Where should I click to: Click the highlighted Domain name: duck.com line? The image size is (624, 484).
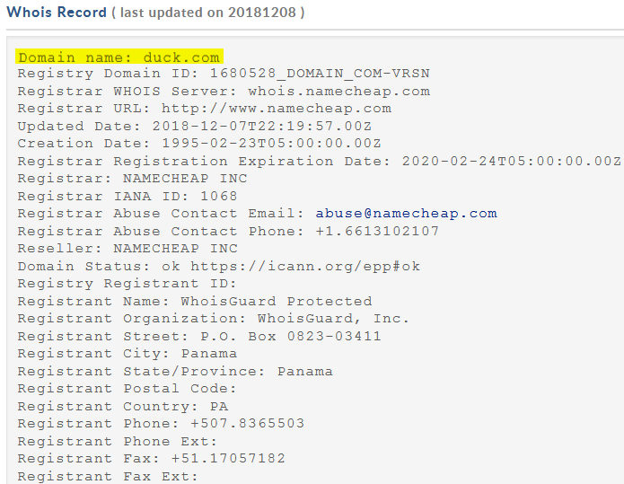coord(119,57)
